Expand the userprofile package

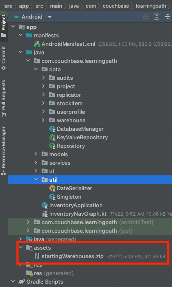43,112
